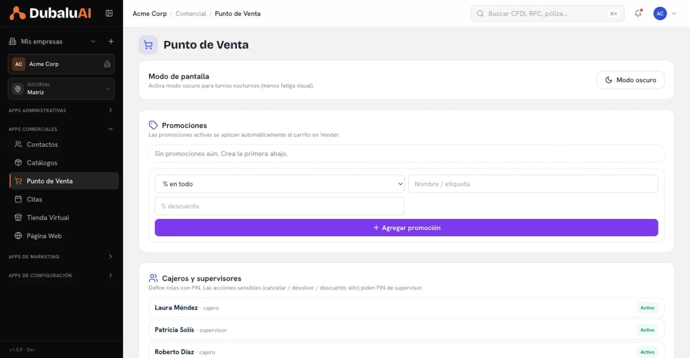
Task: Toggle Modo oscuro button
Action: tap(631, 80)
